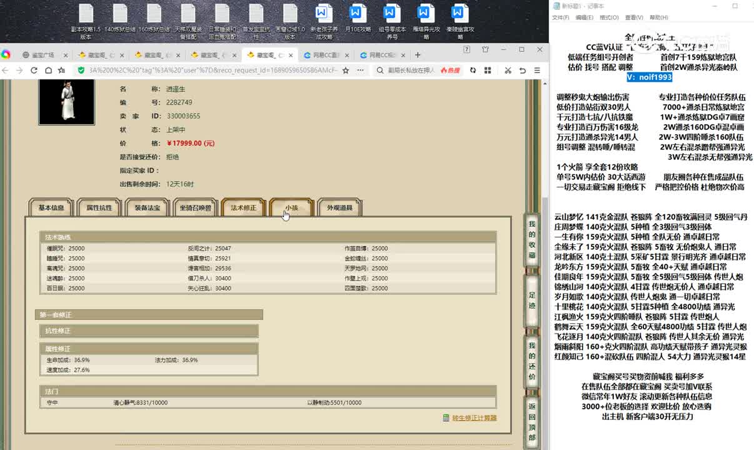The image size is (754, 450).
Task: Click the 清心静气:8331/10000 entry
Action: pyautogui.click(x=140, y=402)
